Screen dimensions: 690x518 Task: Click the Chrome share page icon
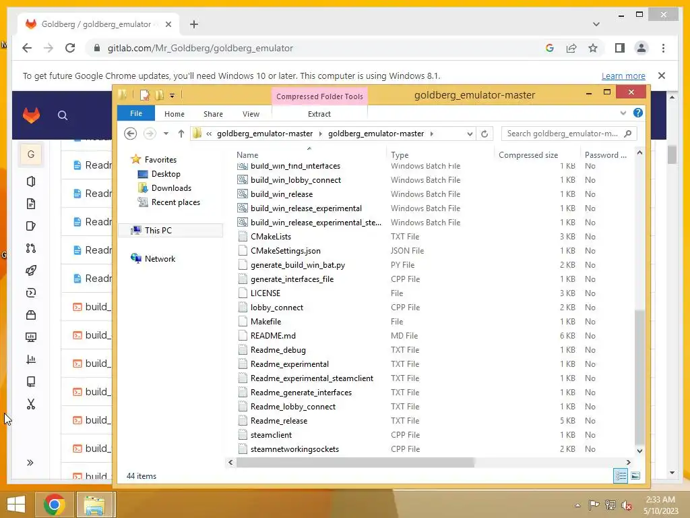coord(571,48)
